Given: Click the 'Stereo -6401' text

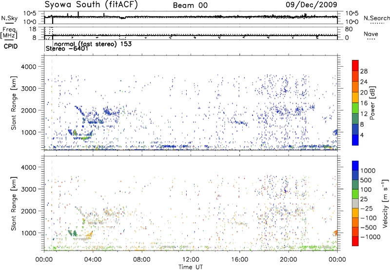Looking at the screenshot, I should (67, 48).
